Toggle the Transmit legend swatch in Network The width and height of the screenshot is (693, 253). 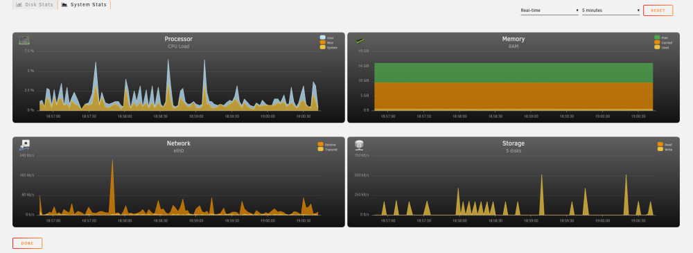(320, 150)
